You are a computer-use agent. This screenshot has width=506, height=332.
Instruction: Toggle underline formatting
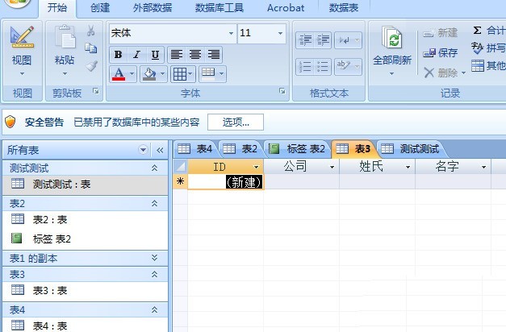click(155, 55)
